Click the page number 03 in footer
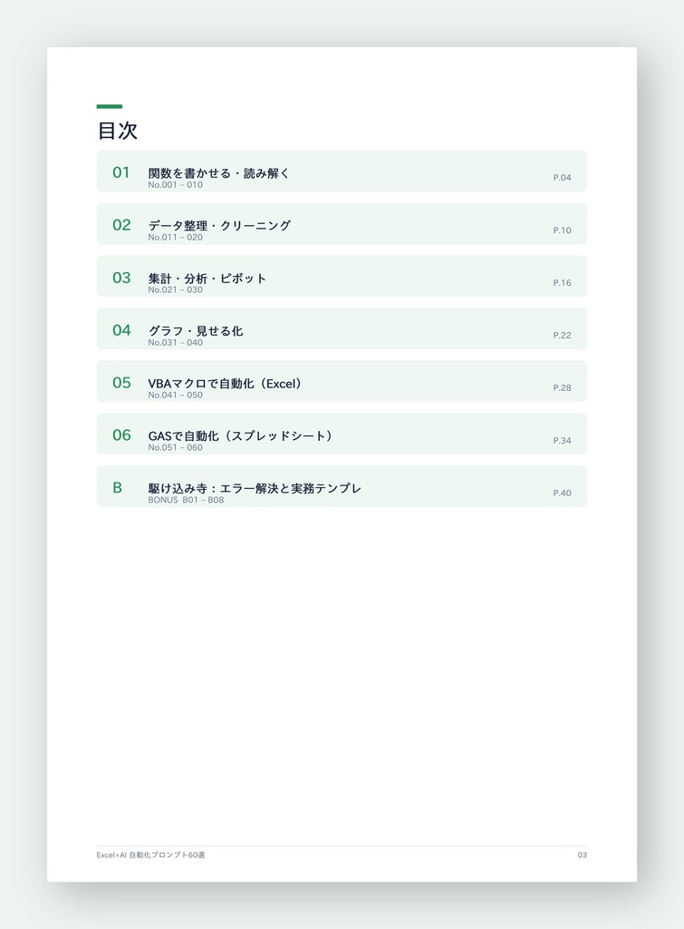The height and width of the screenshot is (929, 684). coord(583,855)
